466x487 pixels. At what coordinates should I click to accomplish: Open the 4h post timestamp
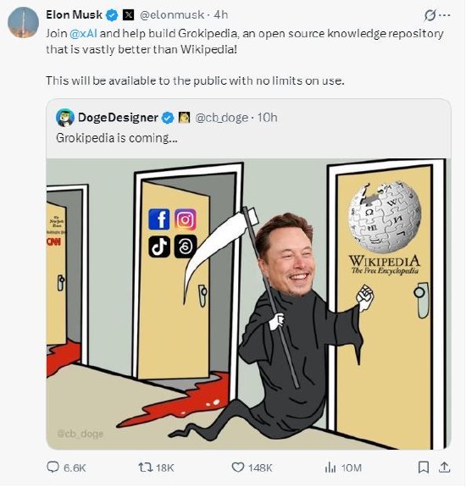pyautogui.click(x=221, y=15)
